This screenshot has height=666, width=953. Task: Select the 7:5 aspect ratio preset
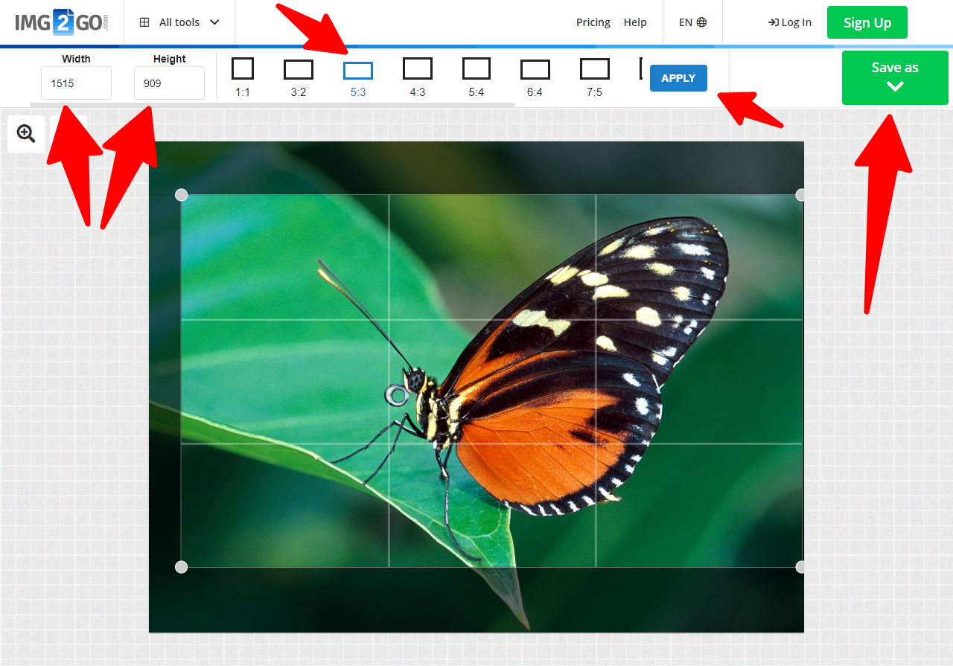pyautogui.click(x=594, y=69)
